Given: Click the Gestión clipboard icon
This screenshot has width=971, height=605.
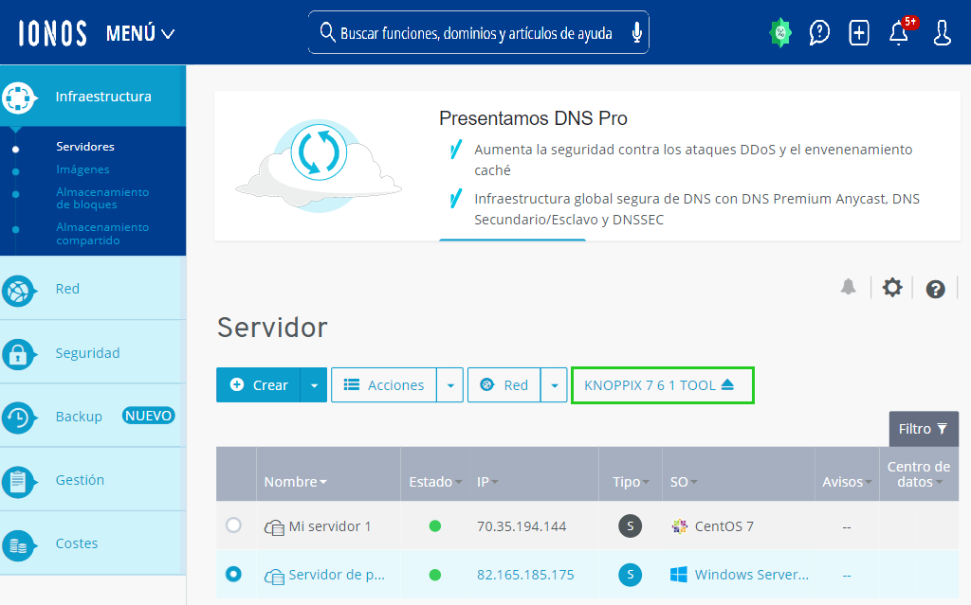Looking at the screenshot, I should (x=18, y=482).
